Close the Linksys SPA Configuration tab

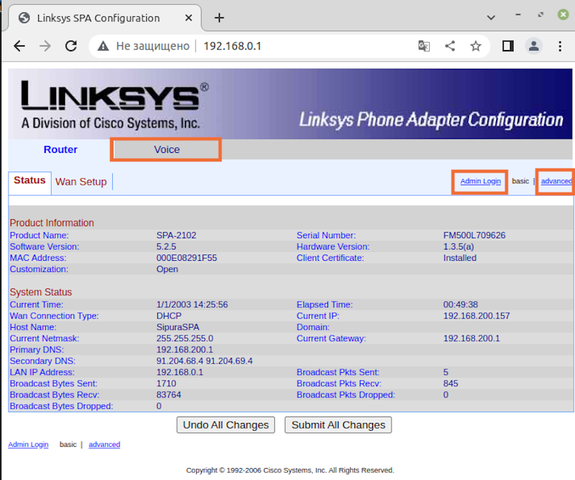coord(188,18)
